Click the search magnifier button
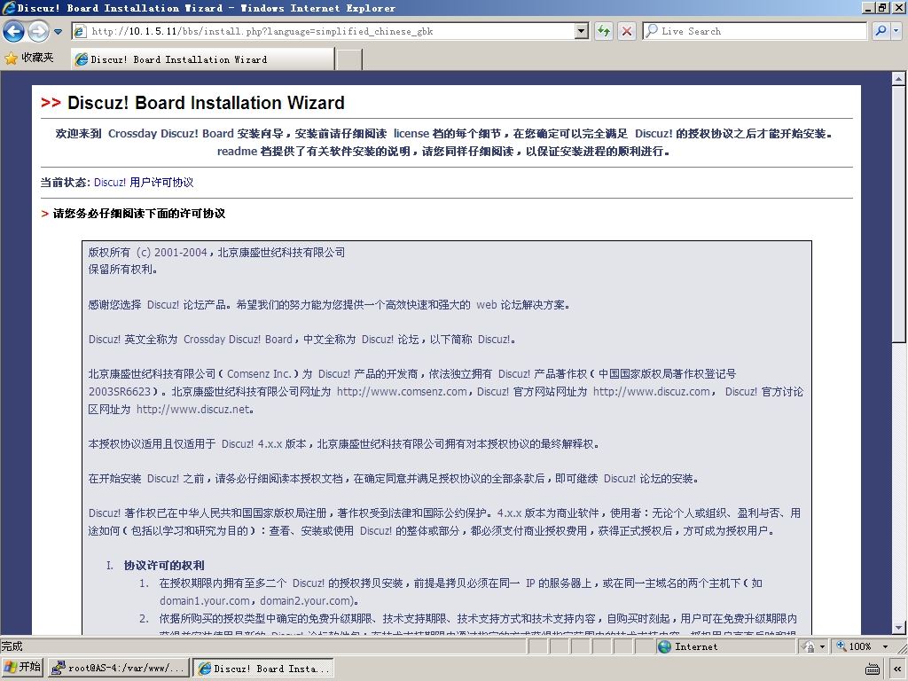 coord(881,31)
